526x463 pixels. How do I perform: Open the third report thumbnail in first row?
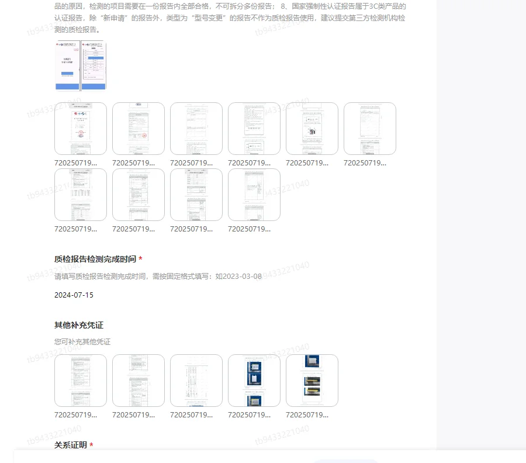pos(196,128)
